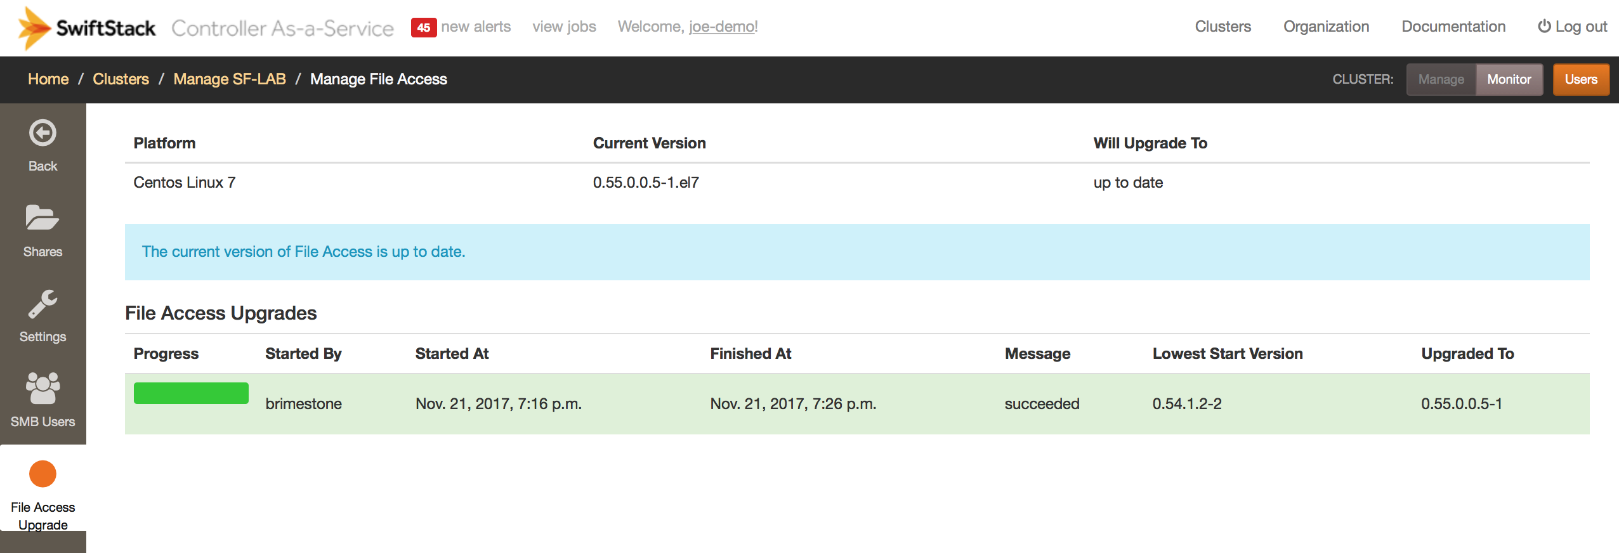Click the 45 alerts red badge

pos(423,27)
